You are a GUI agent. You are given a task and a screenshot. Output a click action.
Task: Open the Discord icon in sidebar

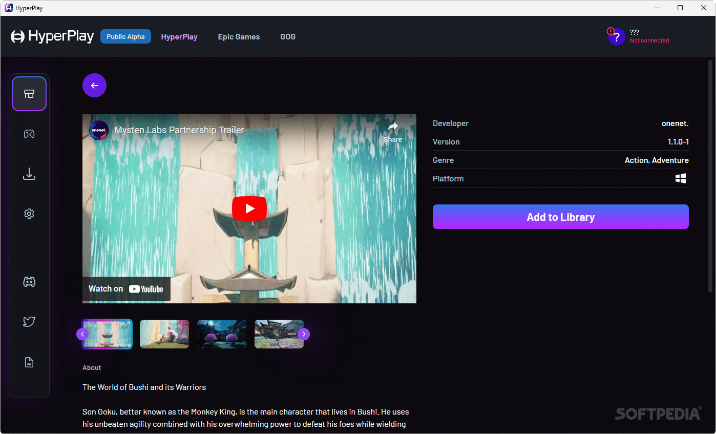pyautogui.click(x=29, y=281)
